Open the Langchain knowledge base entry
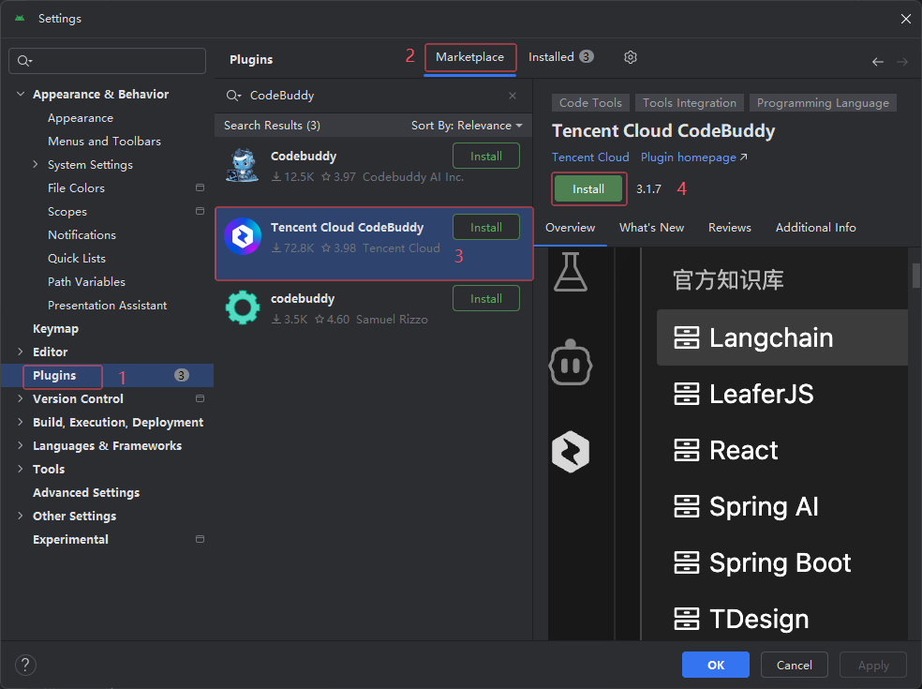This screenshot has width=922, height=689. [x=781, y=337]
